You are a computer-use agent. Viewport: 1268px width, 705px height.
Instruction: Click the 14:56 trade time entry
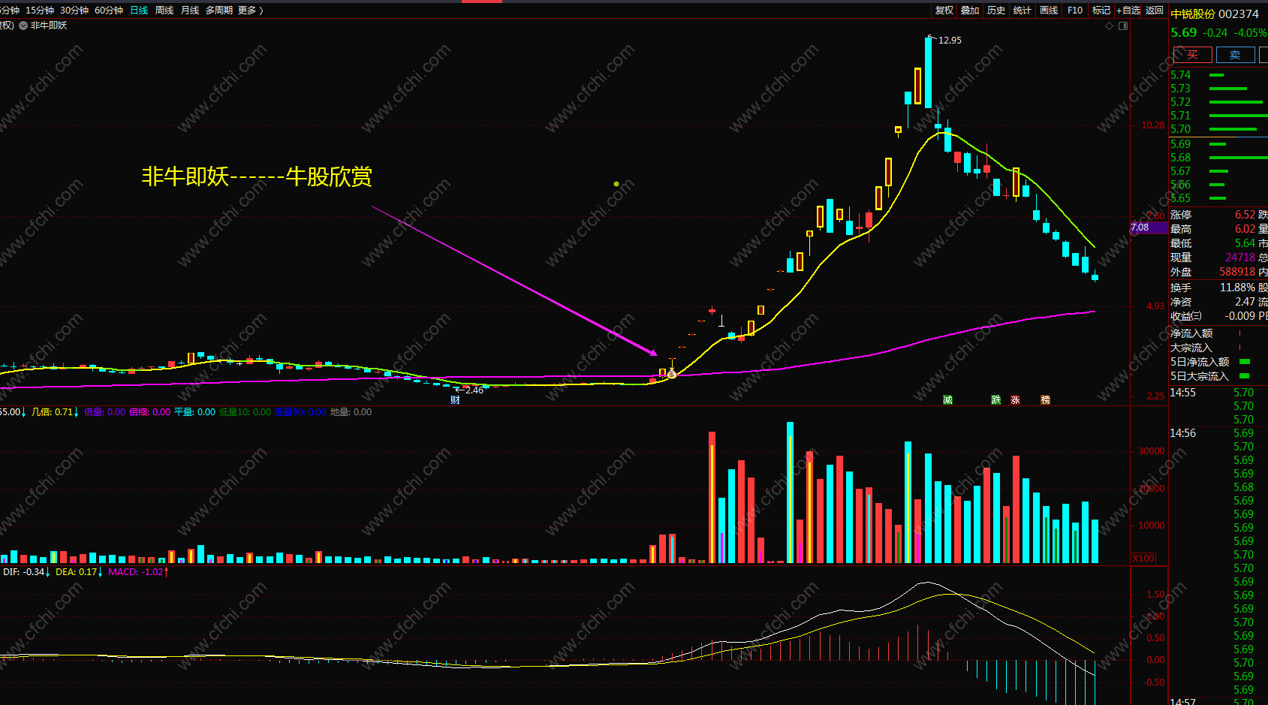coord(1182,433)
